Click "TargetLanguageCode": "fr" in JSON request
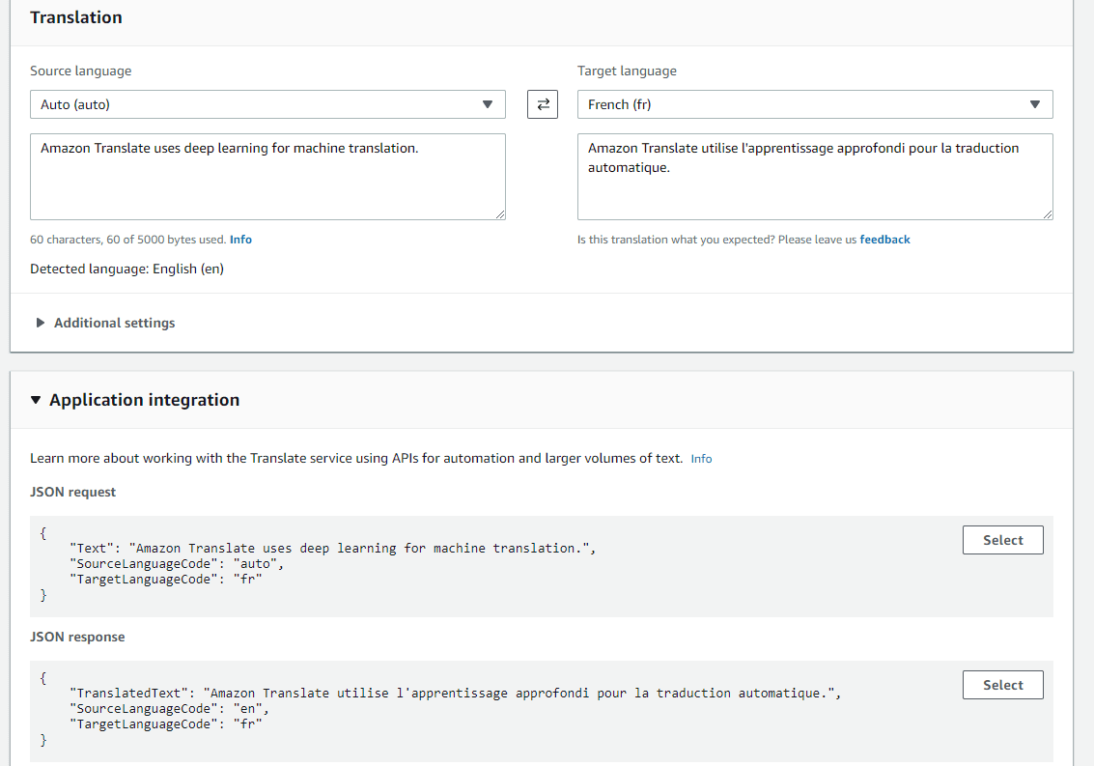The image size is (1094, 766). (166, 580)
